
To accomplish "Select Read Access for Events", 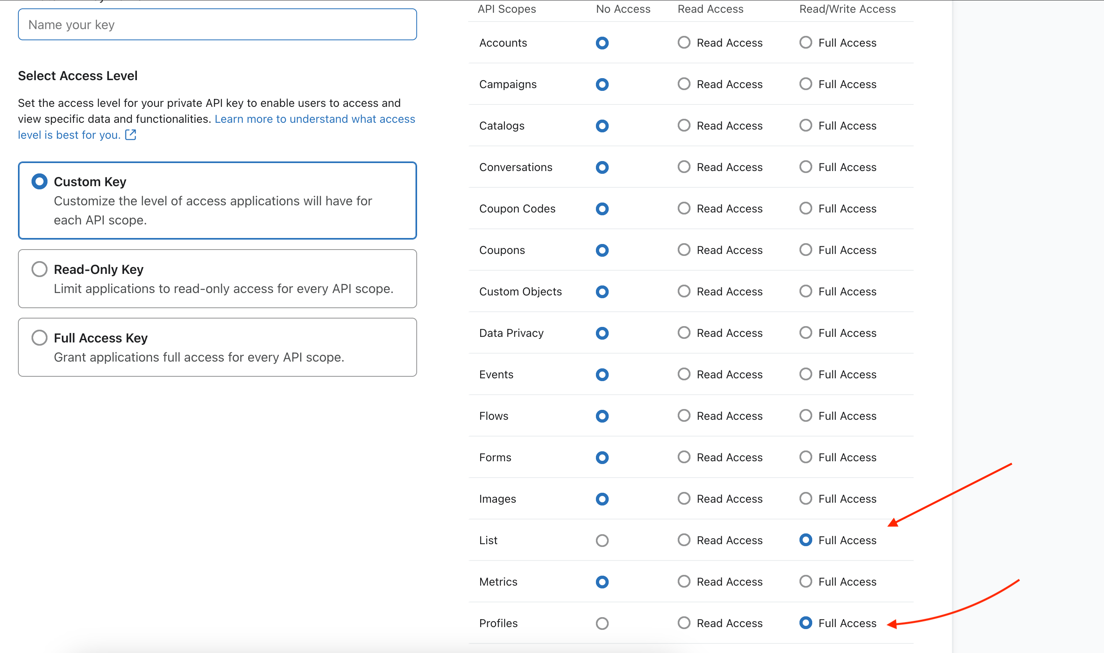I will pyautogui.click(x=684, y=374).
